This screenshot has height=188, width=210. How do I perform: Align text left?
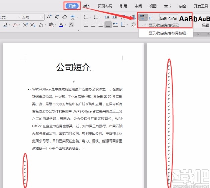point(86,25)
